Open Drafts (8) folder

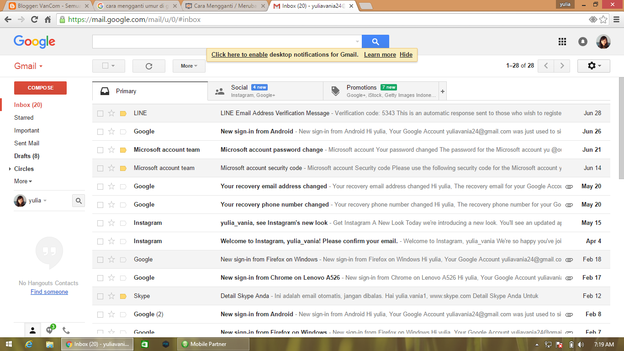click(x=26, y=156)
